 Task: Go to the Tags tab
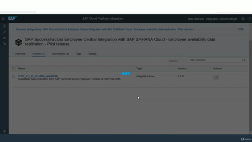pos(78,54)
